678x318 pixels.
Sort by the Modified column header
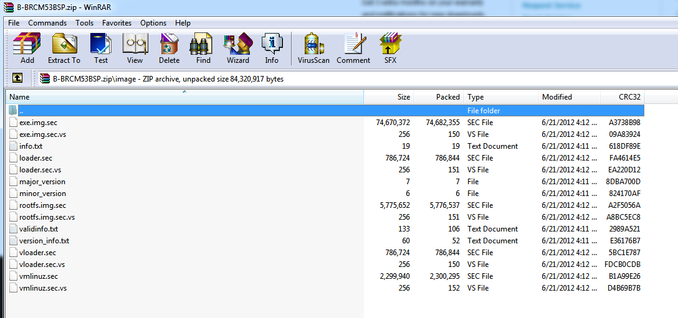pos(570,97)
